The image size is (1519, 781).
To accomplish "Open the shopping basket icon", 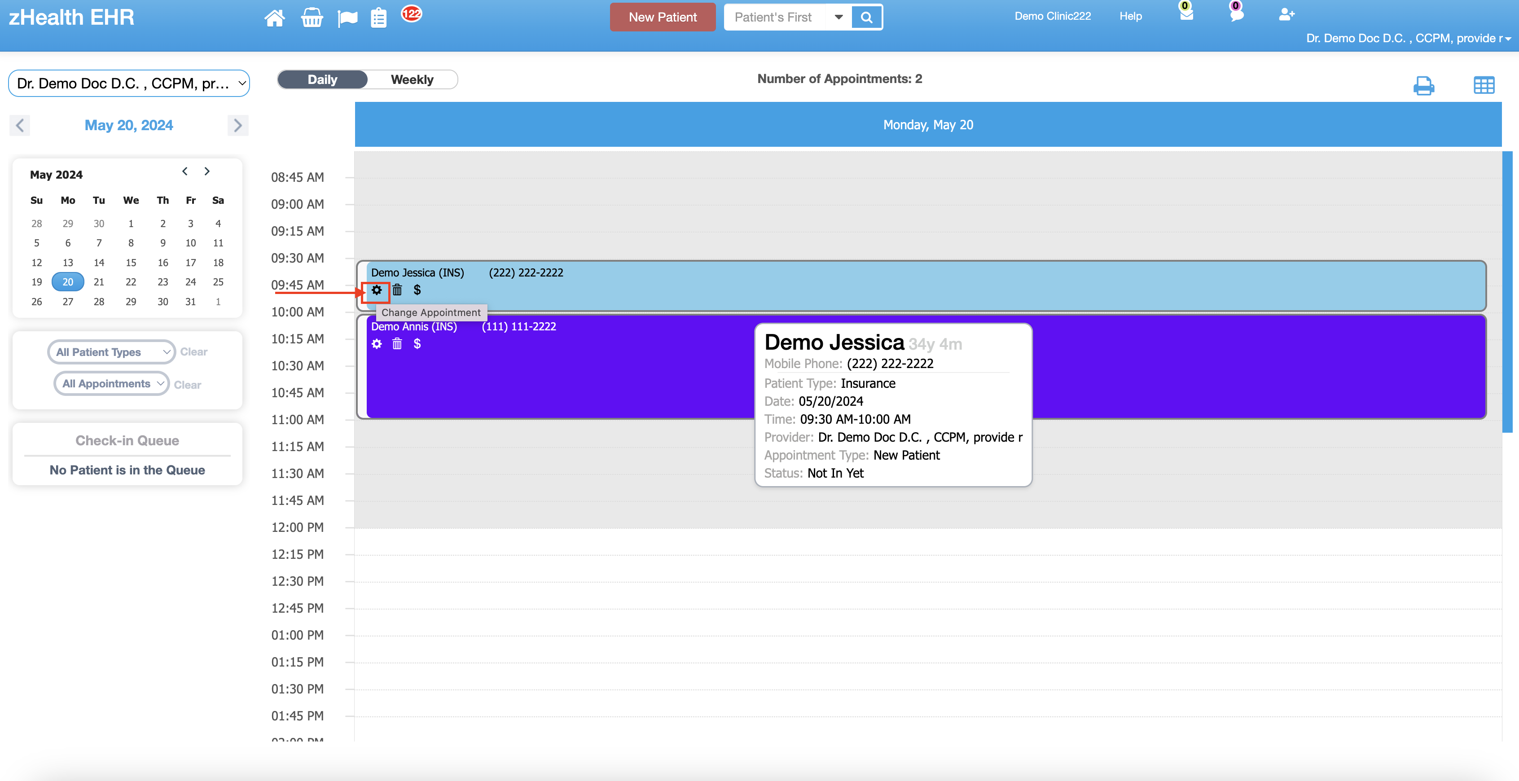I will [312, 18].
